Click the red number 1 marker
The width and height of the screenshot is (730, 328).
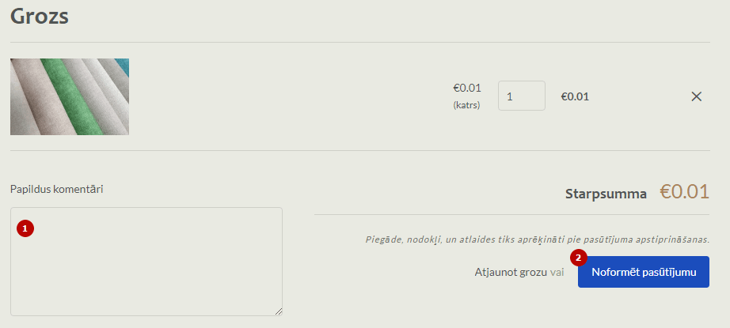(25, 228)
